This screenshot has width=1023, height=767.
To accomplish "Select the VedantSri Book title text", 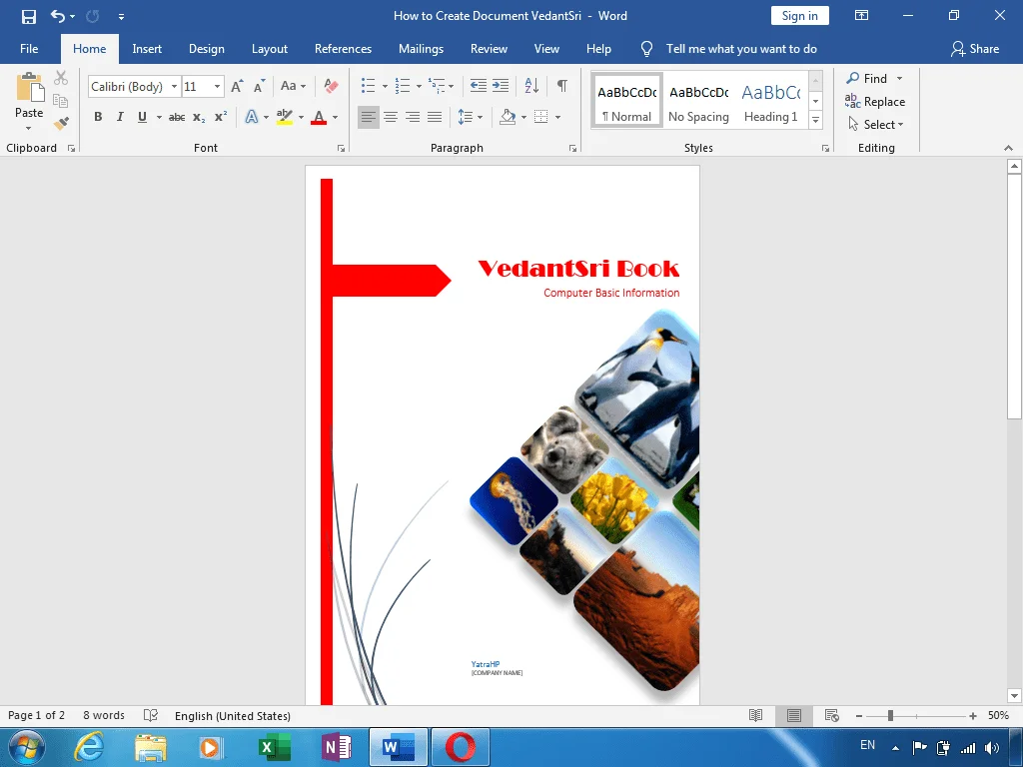I will pos(578,268).
